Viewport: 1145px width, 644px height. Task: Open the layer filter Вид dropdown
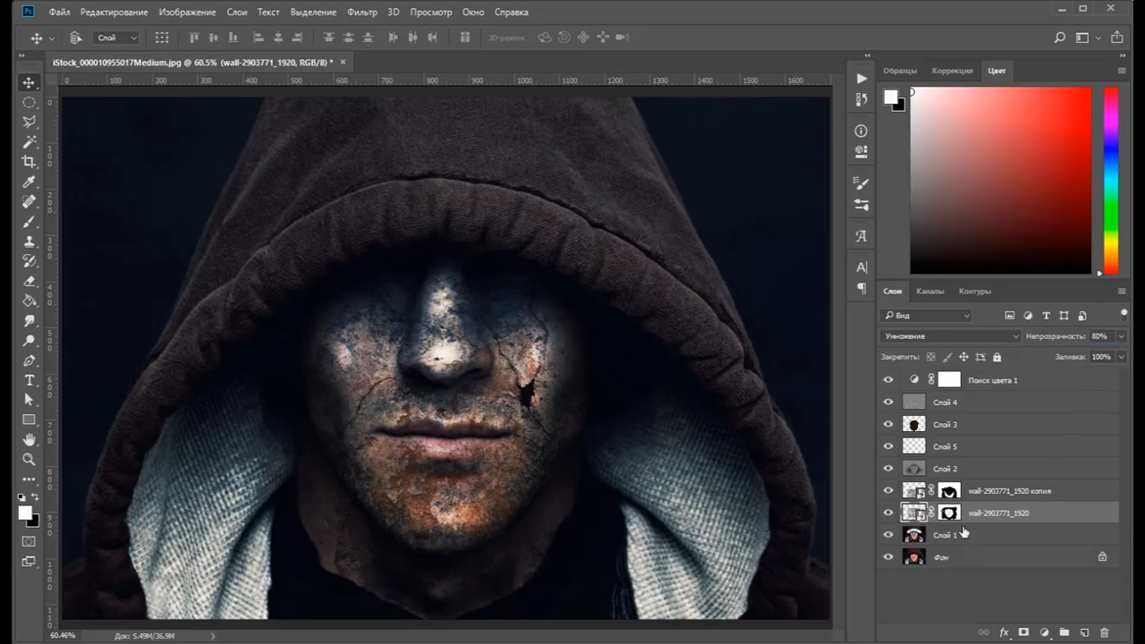coord(927,316)
